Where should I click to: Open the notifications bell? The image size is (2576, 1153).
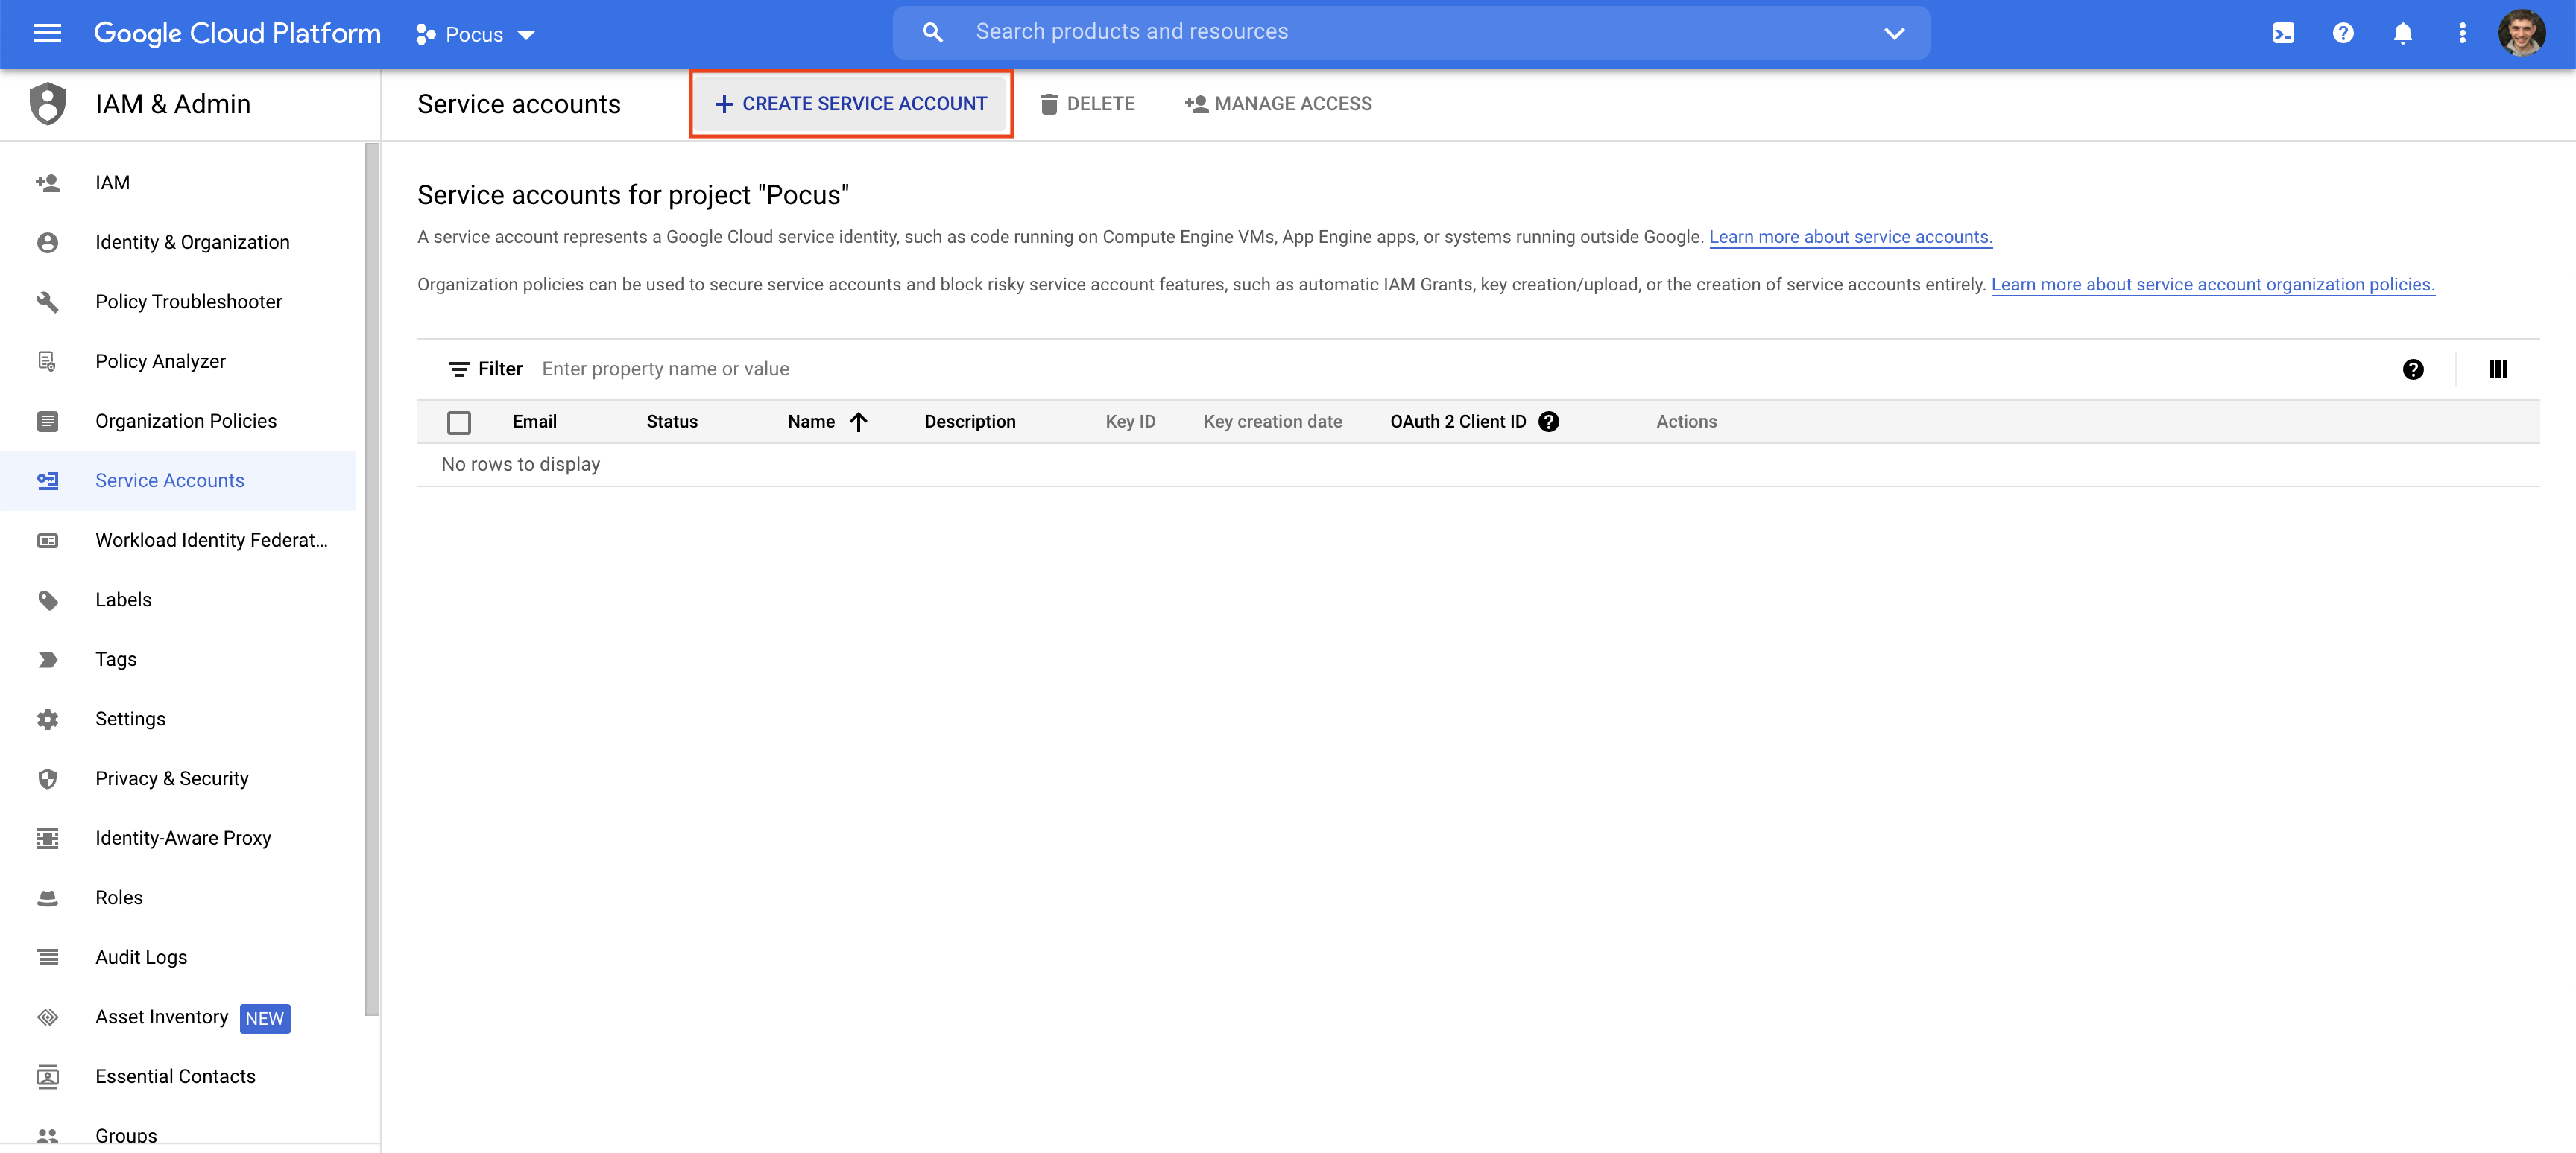tap(2403, 33)
